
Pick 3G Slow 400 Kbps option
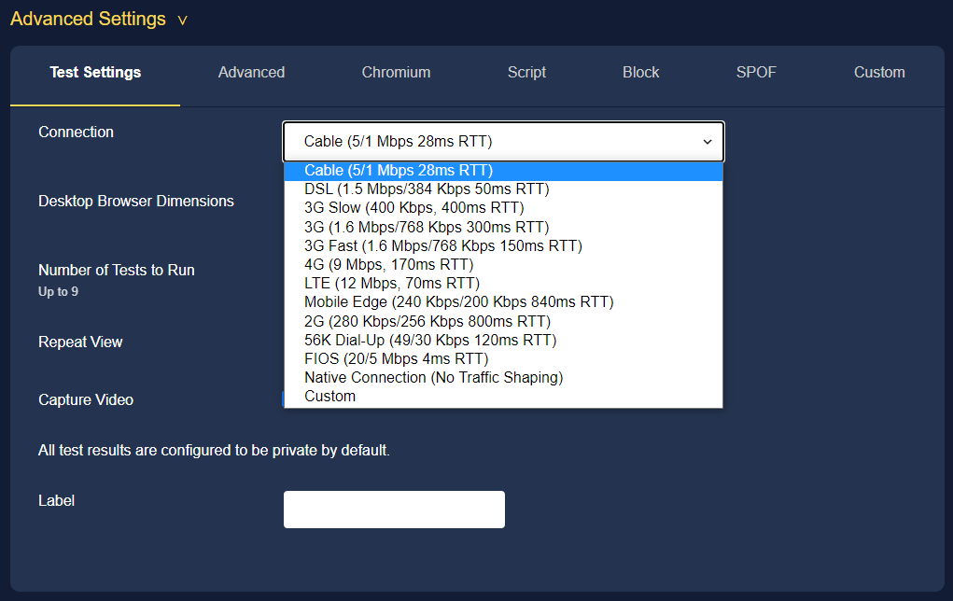coord(413,207)
